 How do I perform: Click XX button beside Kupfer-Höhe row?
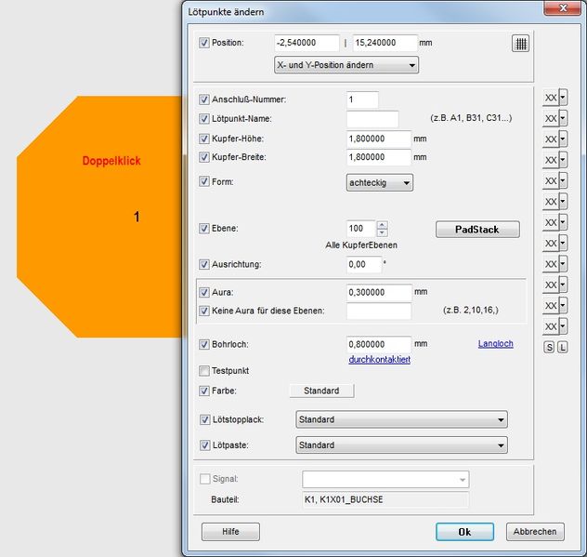pyautogui.click(x=551, y=139)
